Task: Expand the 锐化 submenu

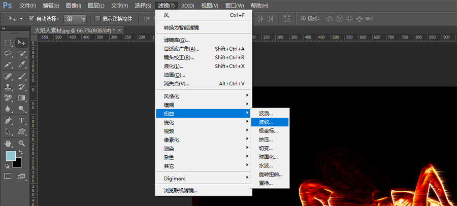Action: 204,122
